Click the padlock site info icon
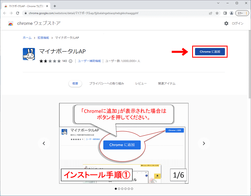This screenshot has height=196, width=251. [25, 13]
